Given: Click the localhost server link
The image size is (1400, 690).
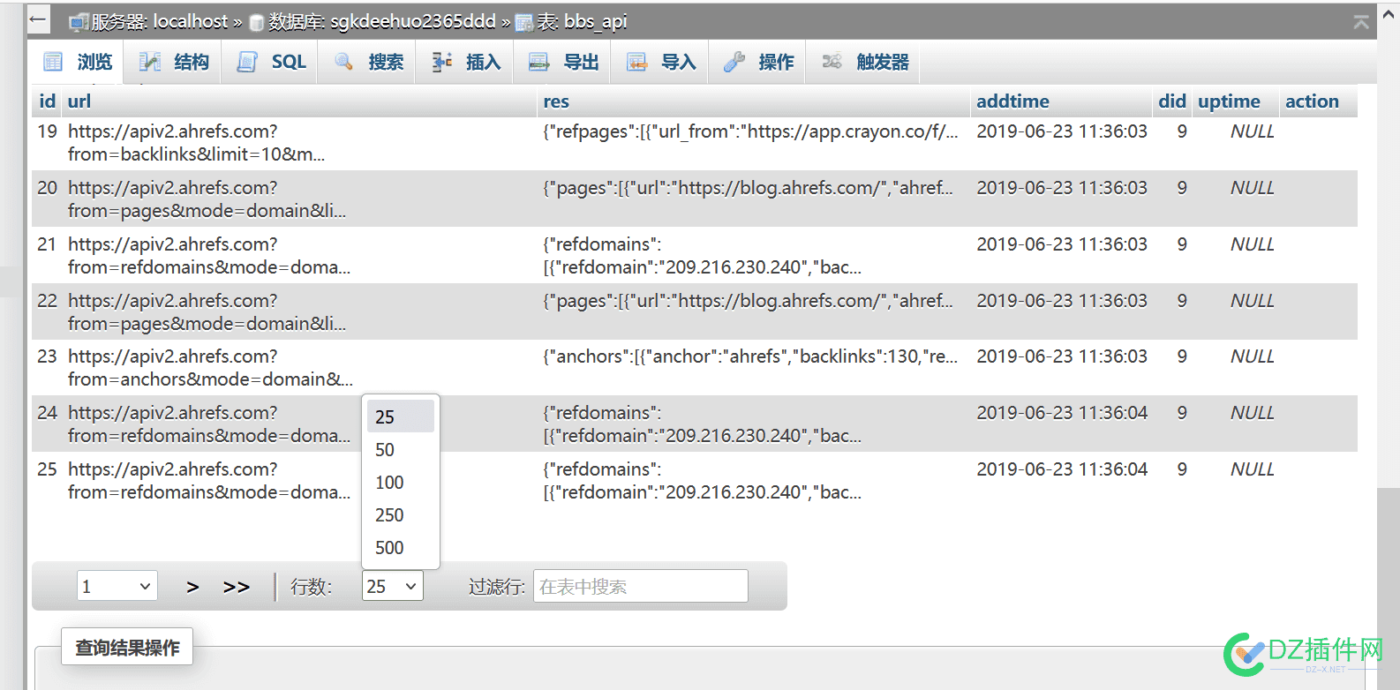Looking at the screenshot, I should pos(191,22).
